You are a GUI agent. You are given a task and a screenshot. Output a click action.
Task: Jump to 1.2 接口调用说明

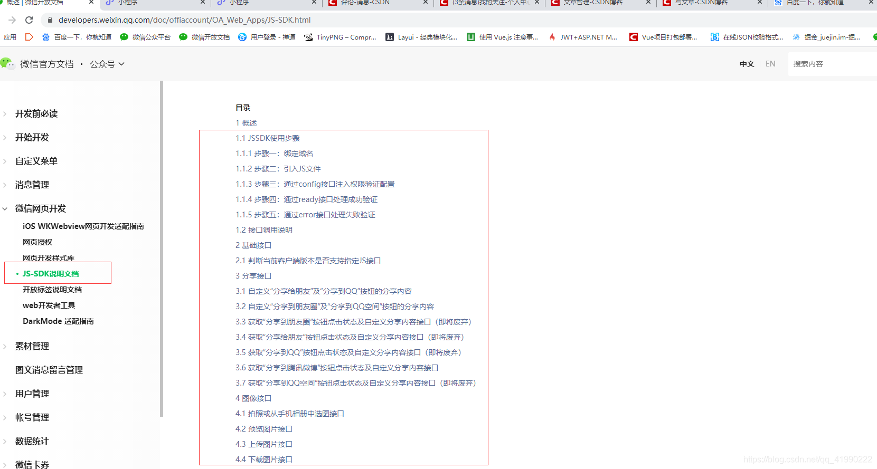point(264,230)
